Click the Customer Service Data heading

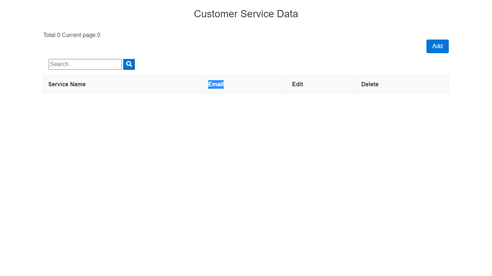(x=246, y=14)
